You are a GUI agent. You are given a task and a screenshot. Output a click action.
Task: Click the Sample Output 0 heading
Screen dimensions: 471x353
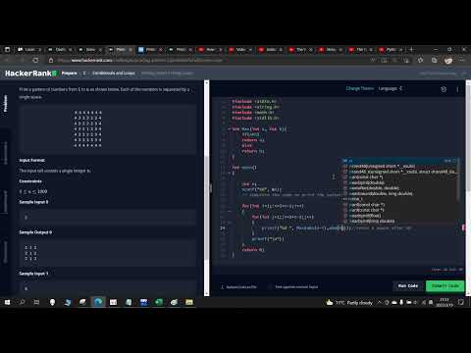(x=35, y=232)
